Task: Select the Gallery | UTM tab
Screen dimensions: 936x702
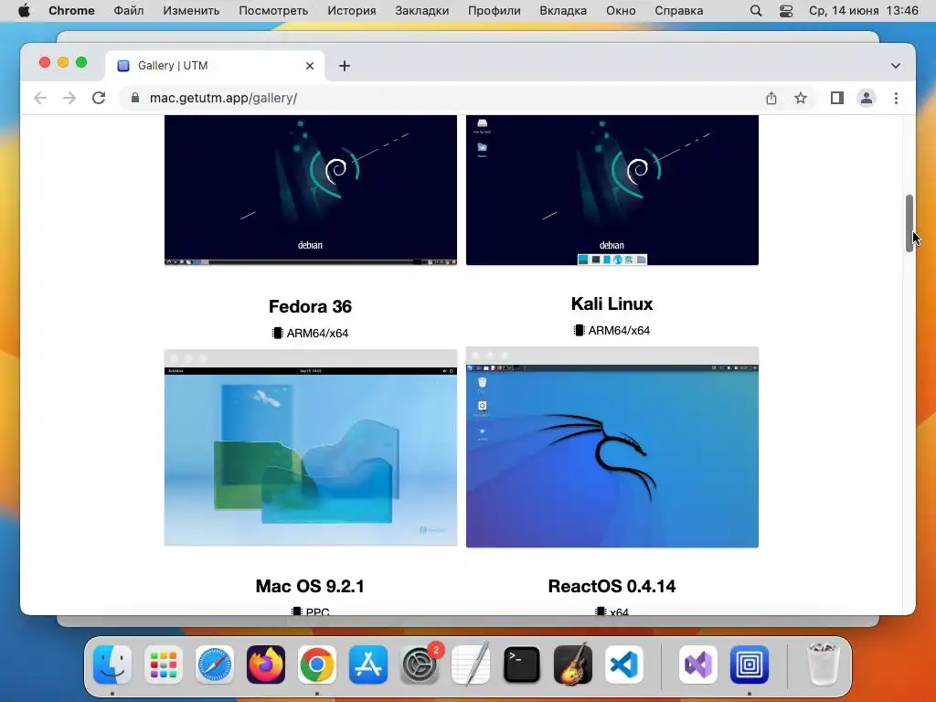Action: click(x=215, y=66)
